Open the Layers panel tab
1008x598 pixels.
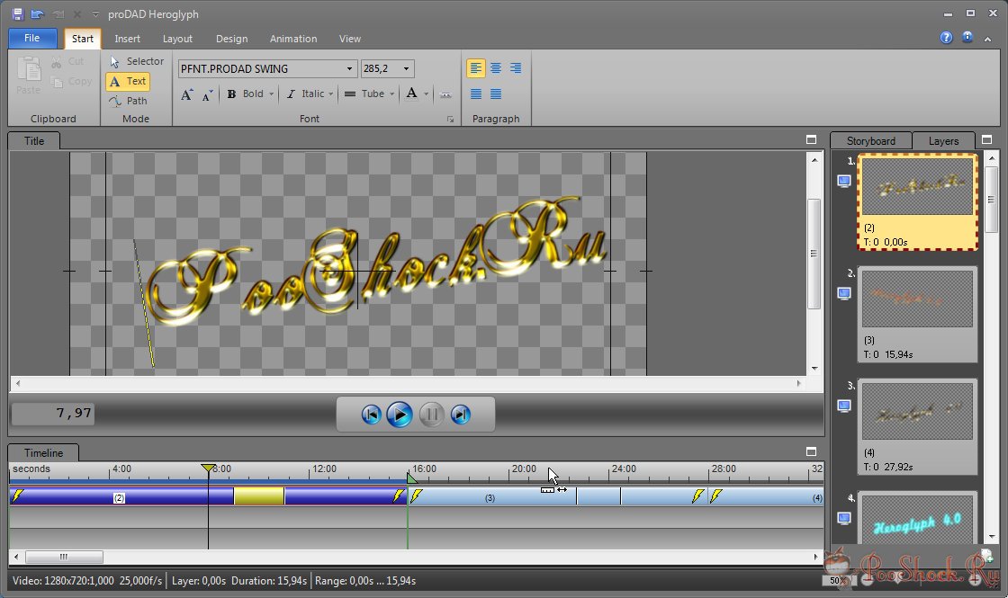943,141
